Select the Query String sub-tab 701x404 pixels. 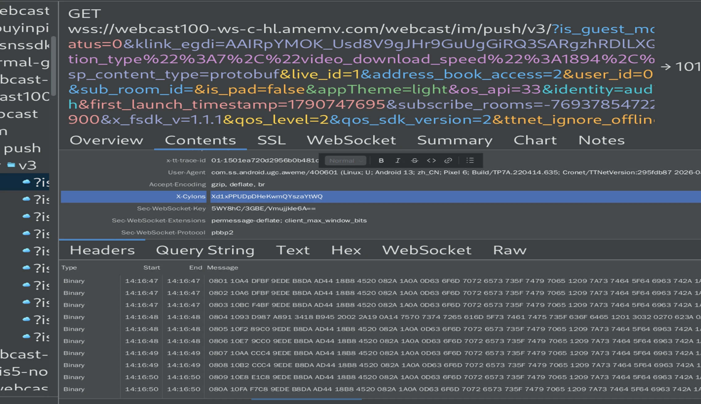point(205,250)
